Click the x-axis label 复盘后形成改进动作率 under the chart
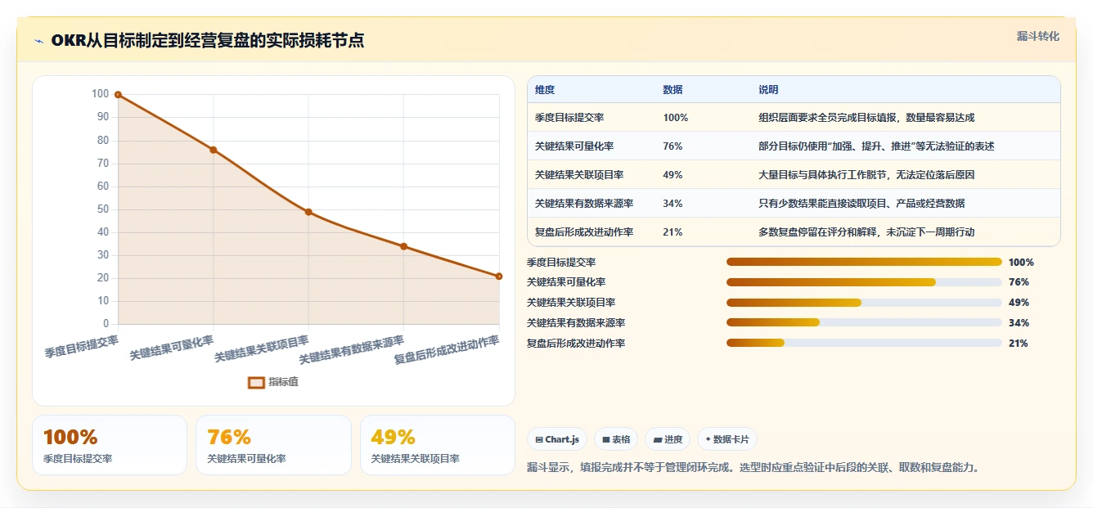The width and height of the screenshot is (1093, 508). (x=447, y=350)
